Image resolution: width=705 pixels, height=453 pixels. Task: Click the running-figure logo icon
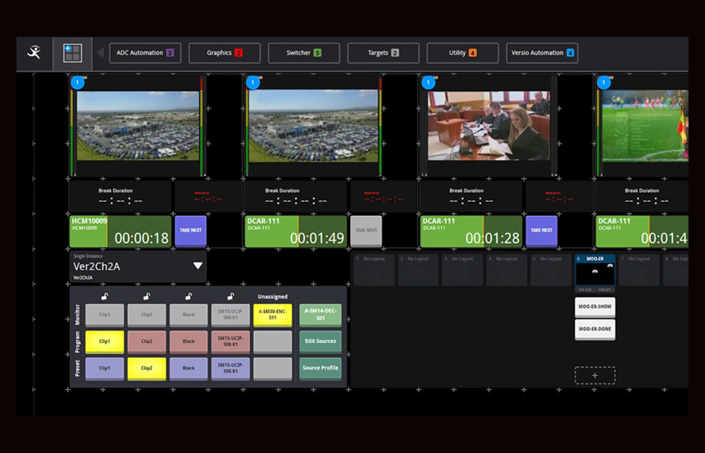34,53
